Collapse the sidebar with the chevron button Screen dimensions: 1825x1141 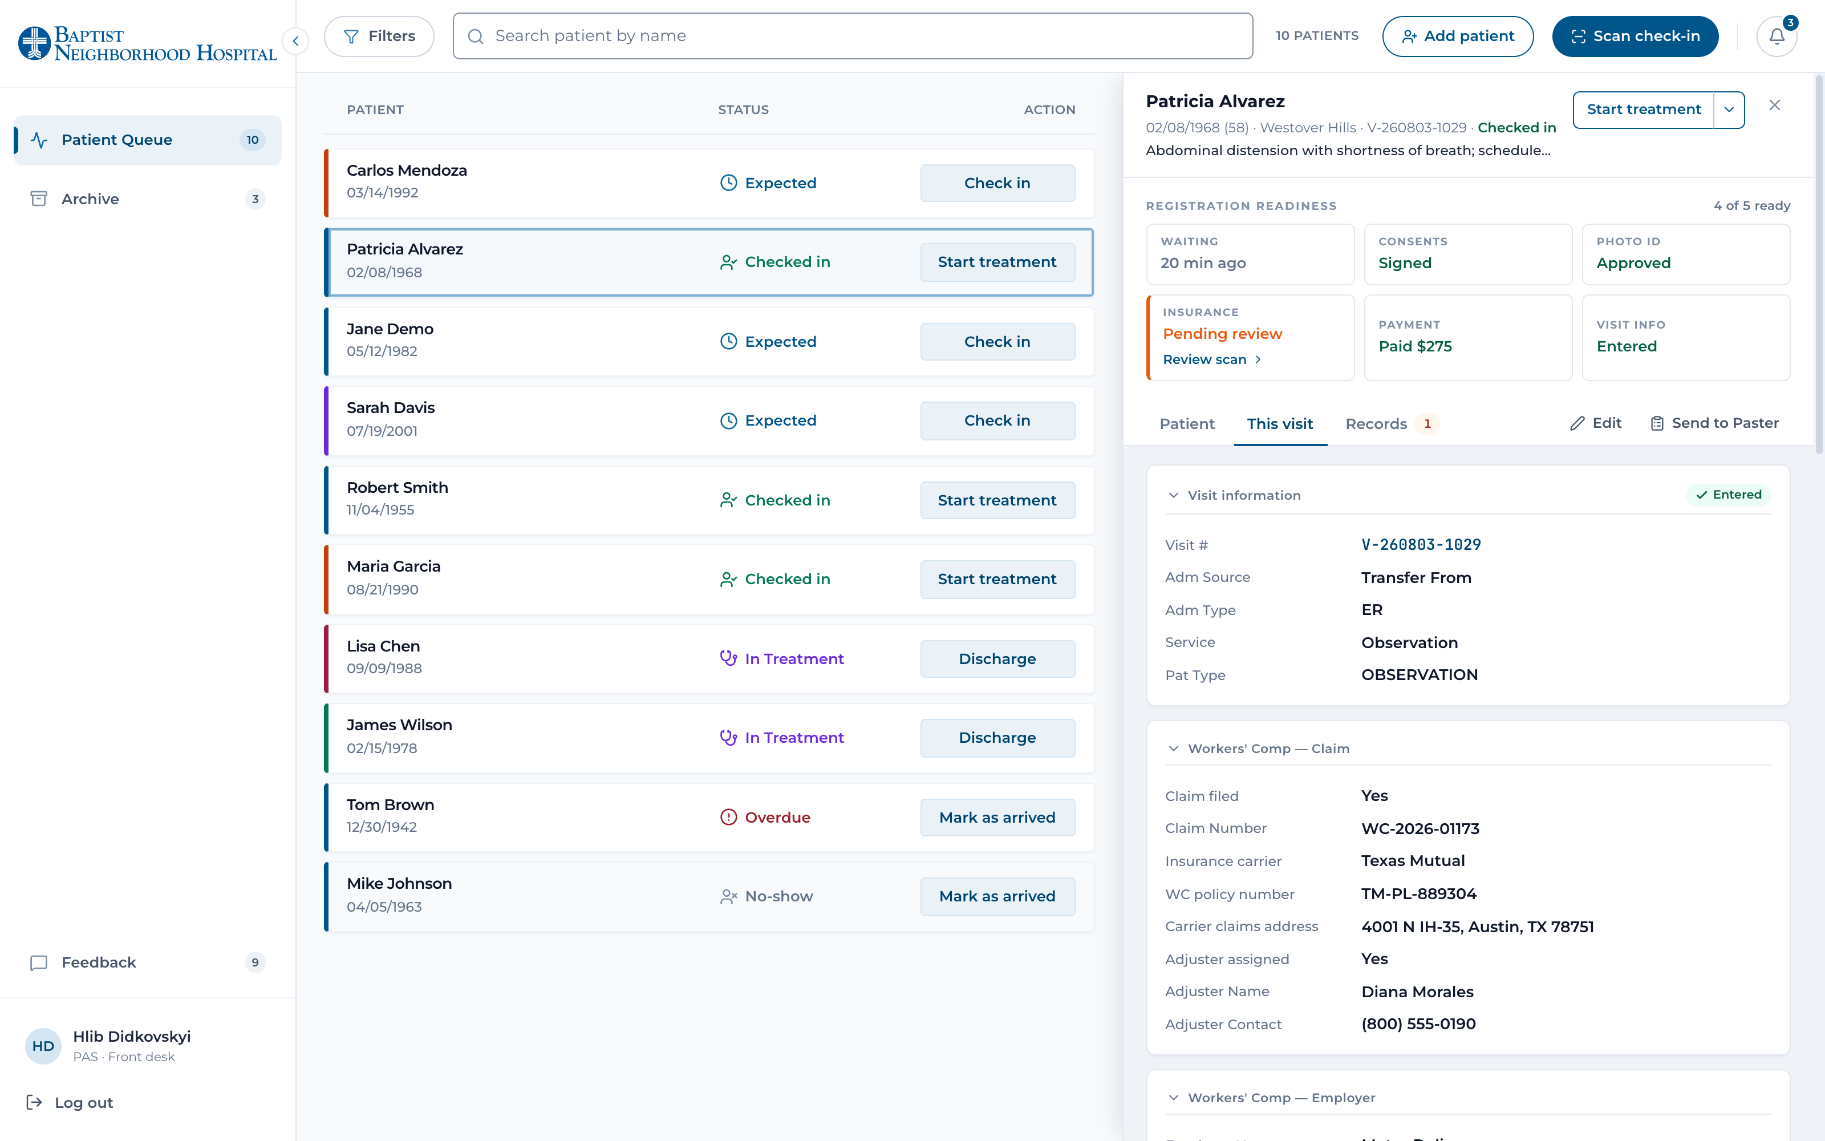point(295,41)
